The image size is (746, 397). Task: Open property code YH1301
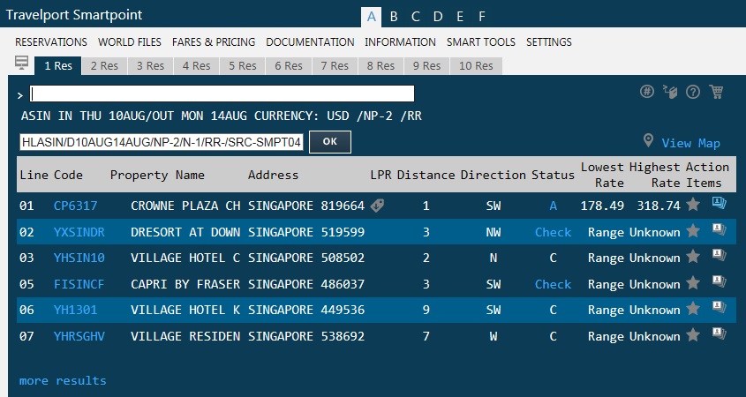pos(75,310)
